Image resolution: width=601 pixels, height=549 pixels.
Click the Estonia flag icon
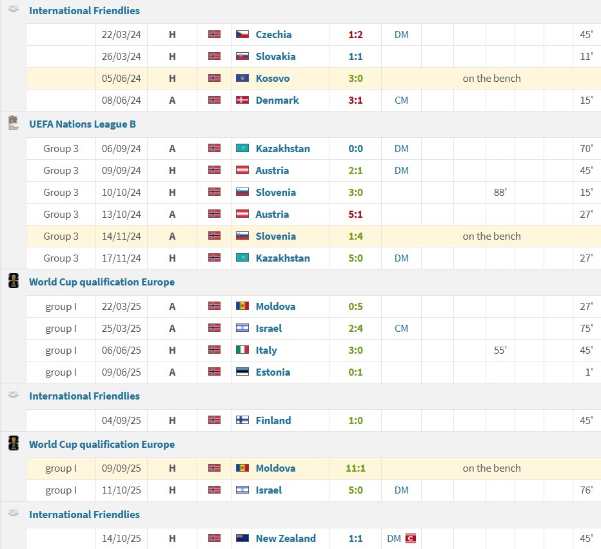pos(242,372)
